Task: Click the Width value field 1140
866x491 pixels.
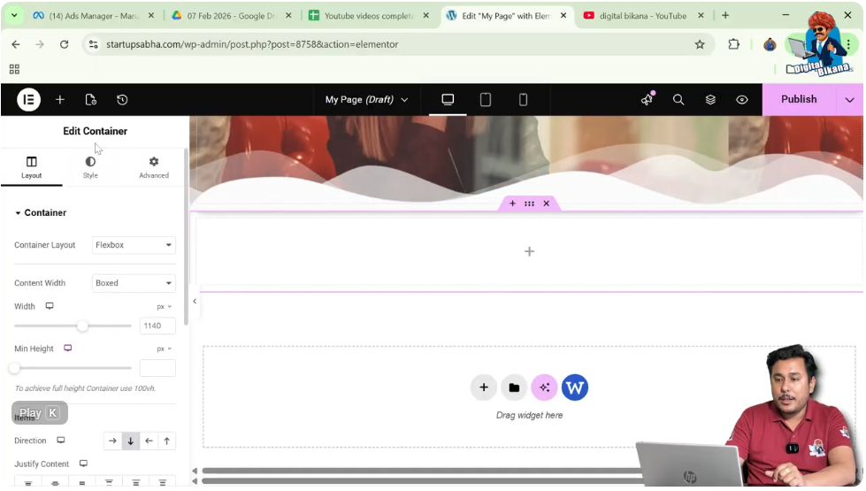Action: pyautogui.click(x=157, y=326)
